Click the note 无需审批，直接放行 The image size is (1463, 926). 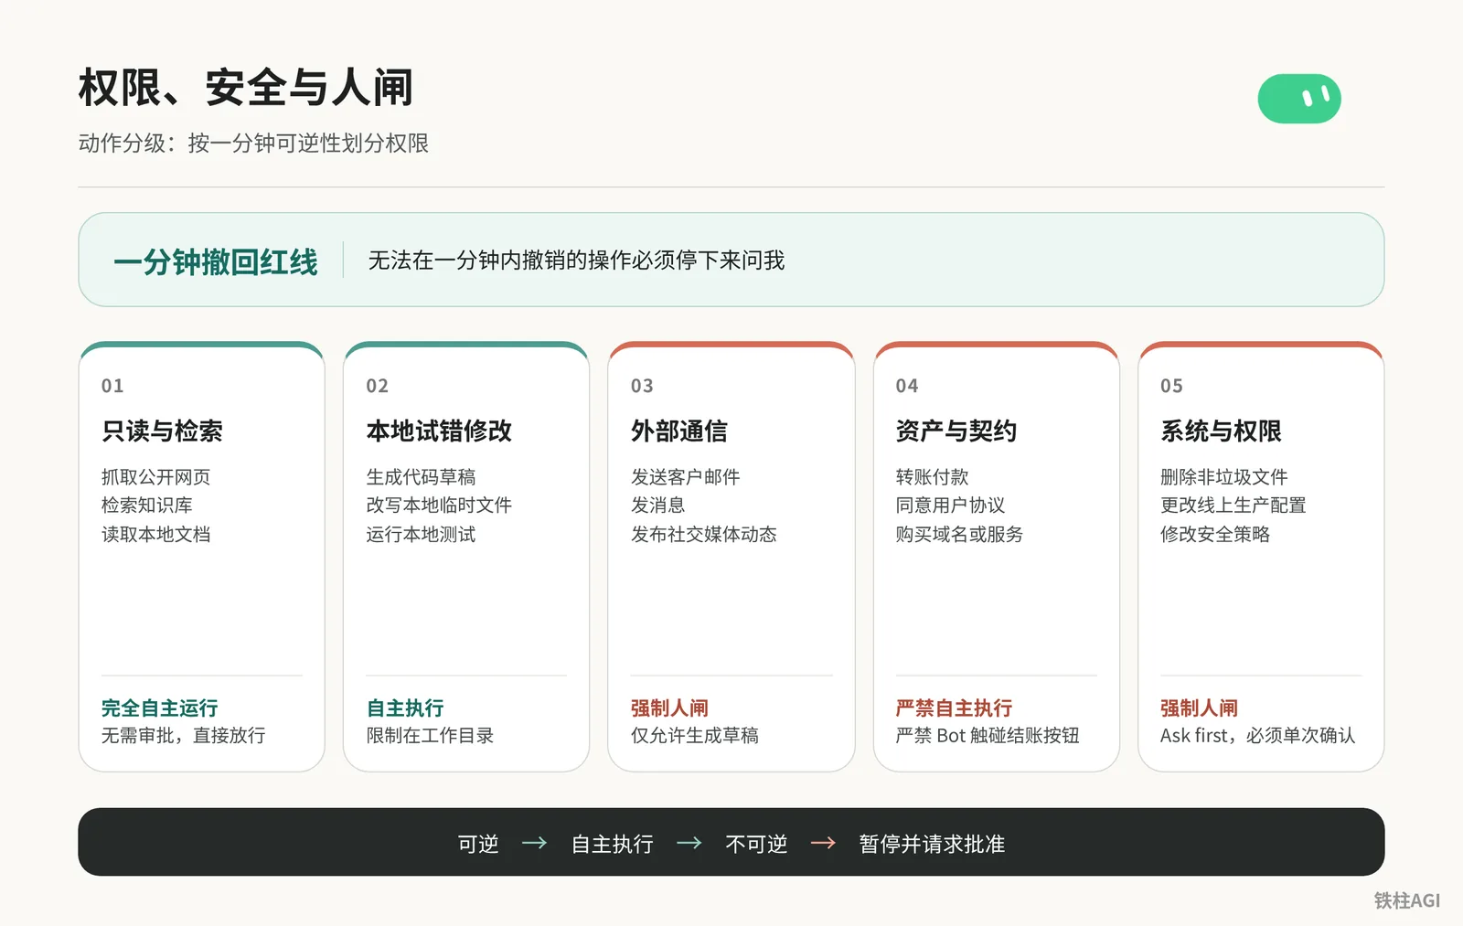point(184,735)
